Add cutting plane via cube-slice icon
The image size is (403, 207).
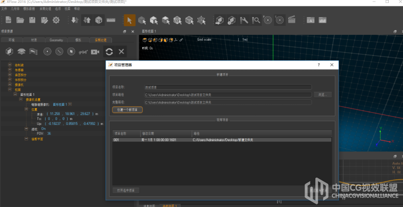9,52
